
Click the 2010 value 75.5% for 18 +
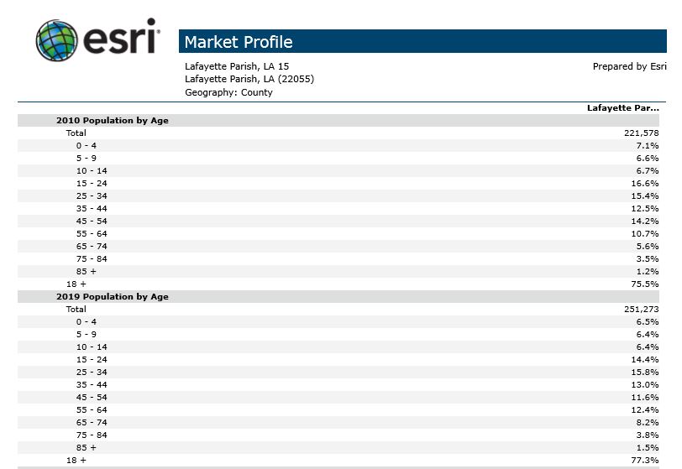pos(645,284)
